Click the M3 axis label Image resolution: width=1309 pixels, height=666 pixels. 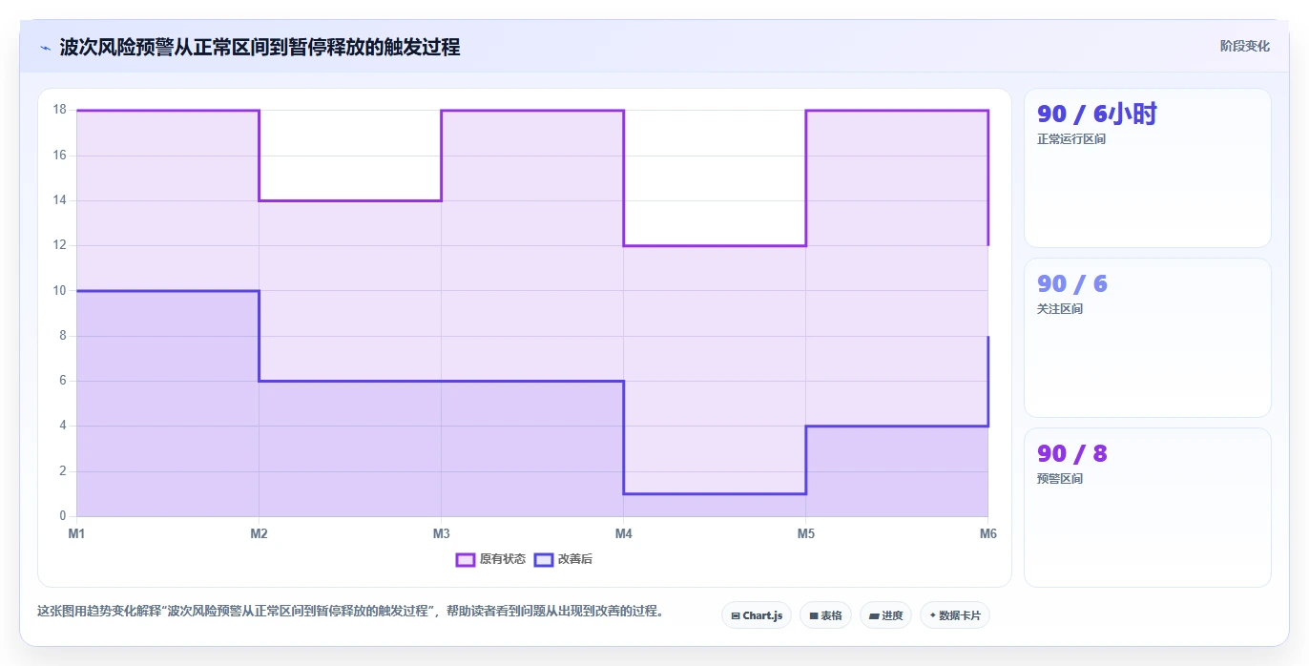click(x=441, y=533)
